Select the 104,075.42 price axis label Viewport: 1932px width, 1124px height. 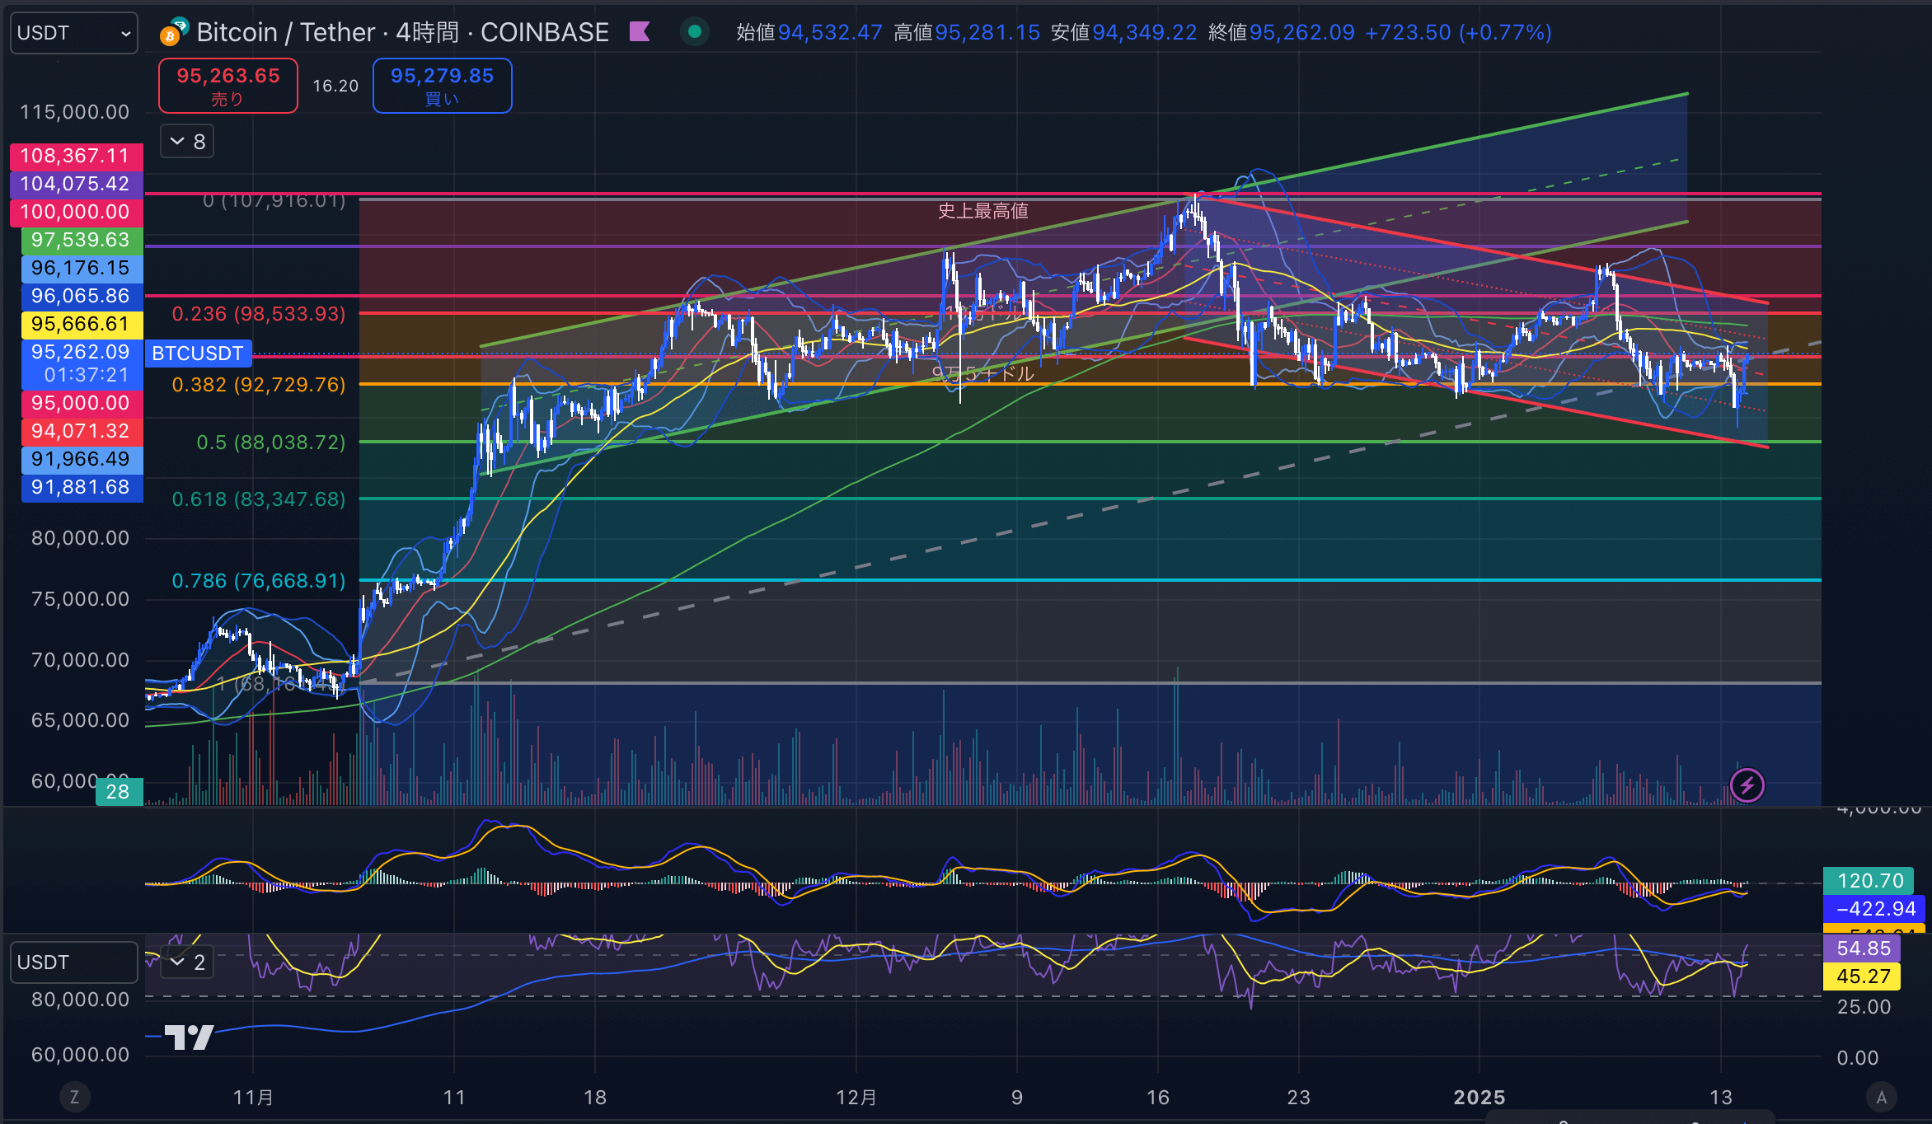point(76,184)
